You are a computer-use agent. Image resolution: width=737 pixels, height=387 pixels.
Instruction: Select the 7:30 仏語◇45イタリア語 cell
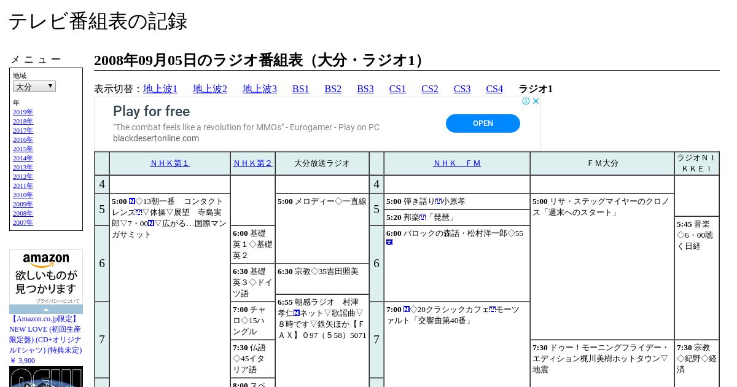[252, 359]
